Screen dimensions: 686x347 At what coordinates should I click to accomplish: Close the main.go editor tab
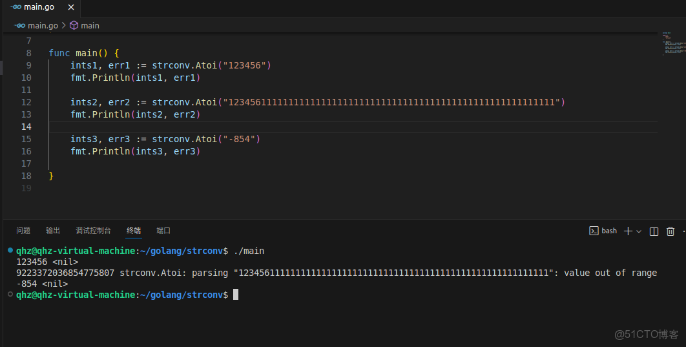coord(70,7)
